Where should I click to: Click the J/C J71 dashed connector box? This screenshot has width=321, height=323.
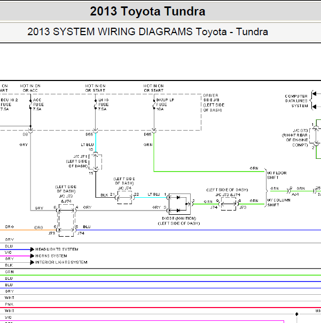point(96,162)
